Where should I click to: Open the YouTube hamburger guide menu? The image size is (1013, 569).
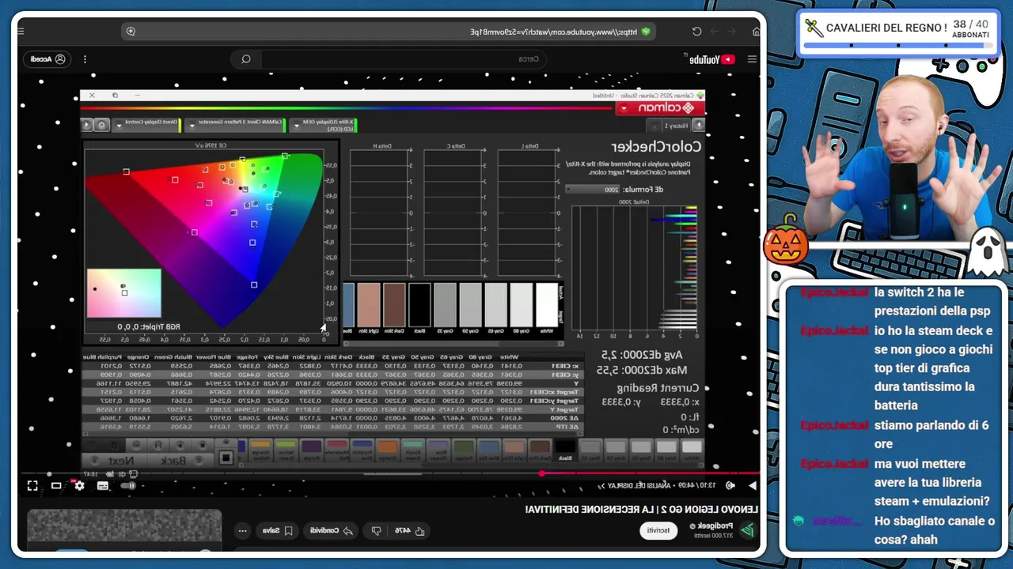pyautogui.click(x=752, y=59)
